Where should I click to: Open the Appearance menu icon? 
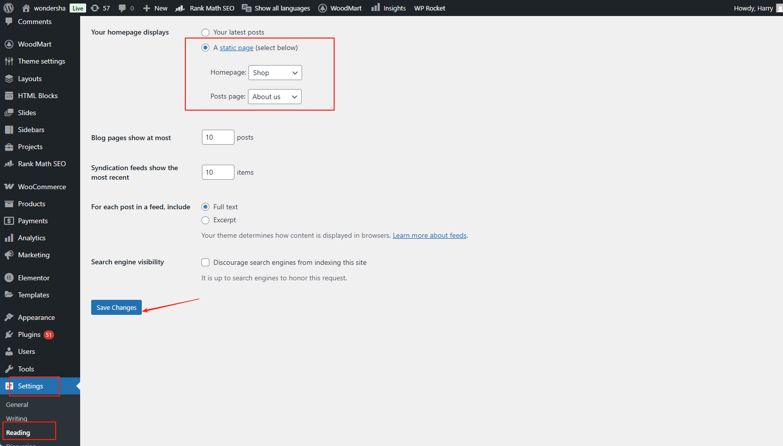click(x=10, y=317)
